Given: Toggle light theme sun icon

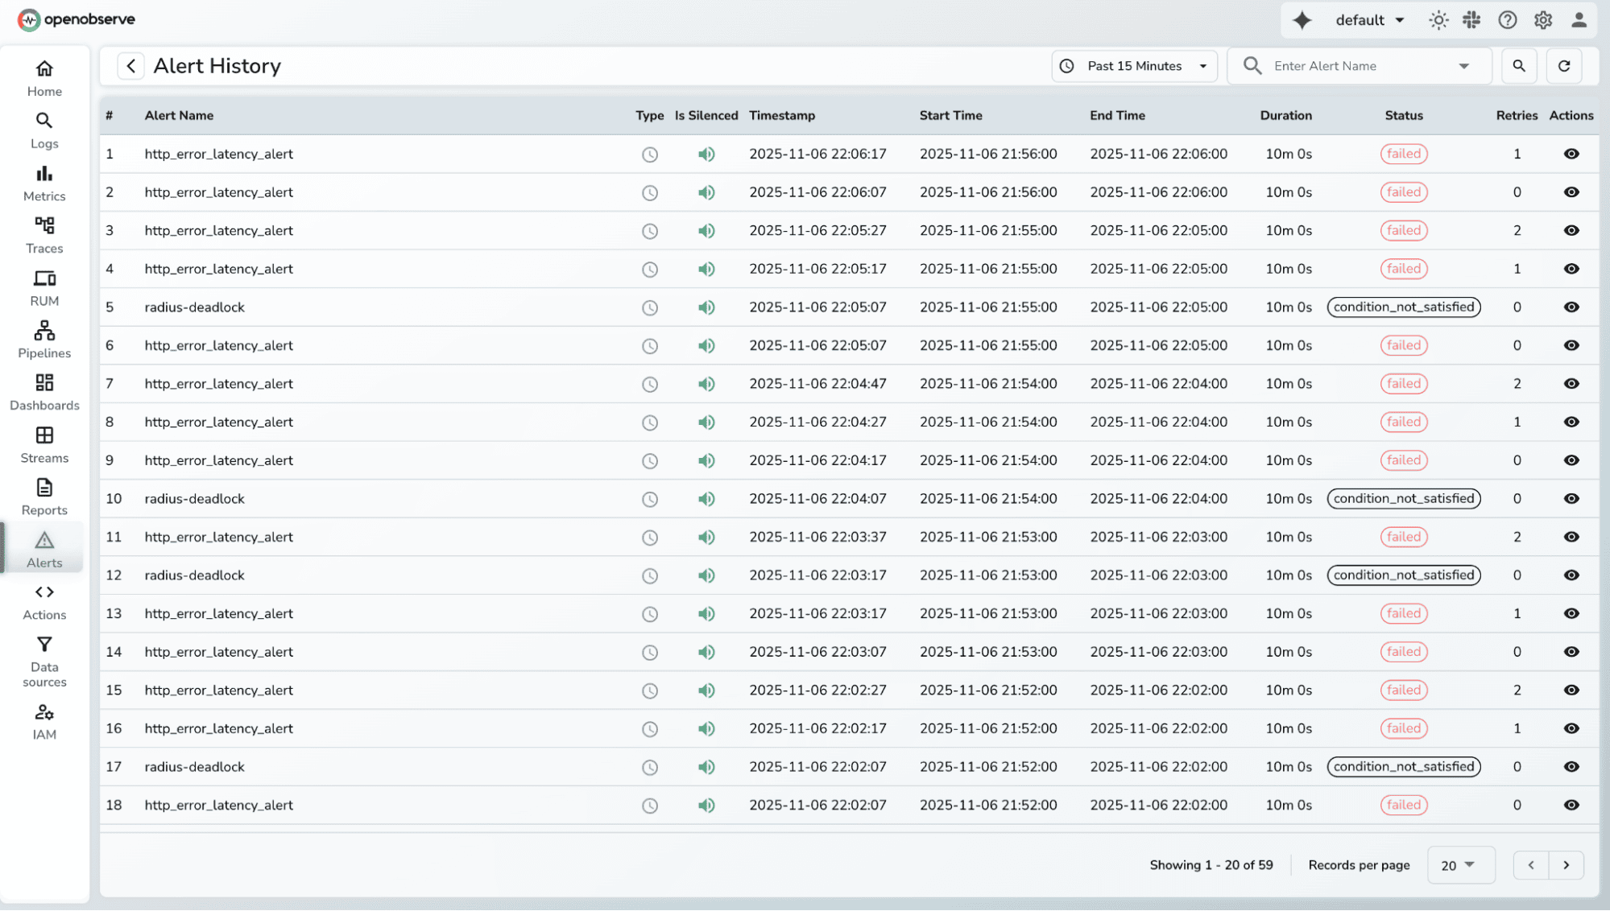Looking at the screenshot, I should click(x=1438, y=20).
